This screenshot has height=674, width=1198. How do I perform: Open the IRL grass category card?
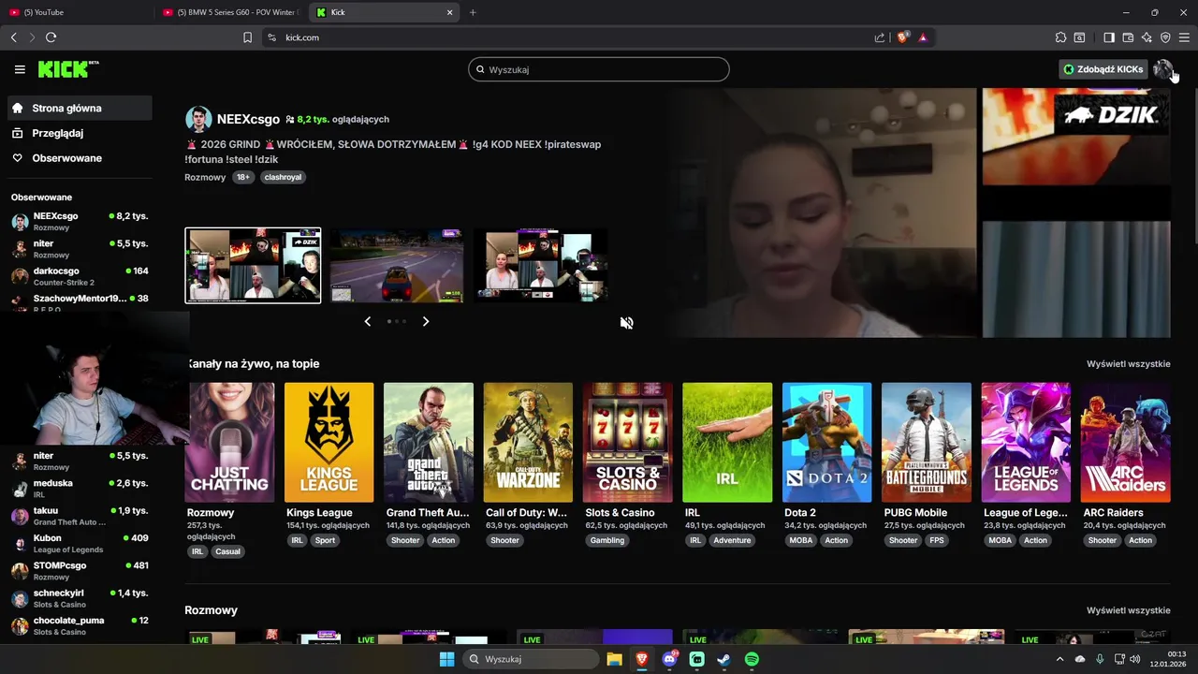[727, 443]
